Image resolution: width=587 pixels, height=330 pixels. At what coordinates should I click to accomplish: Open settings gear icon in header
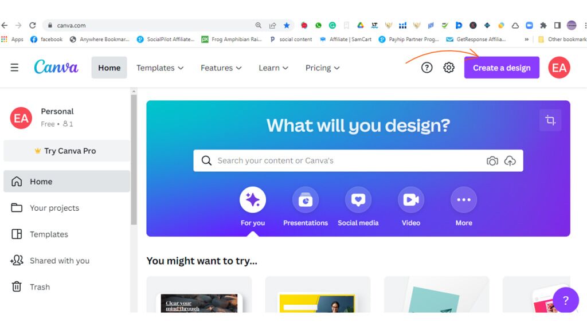tap(449, 68)
